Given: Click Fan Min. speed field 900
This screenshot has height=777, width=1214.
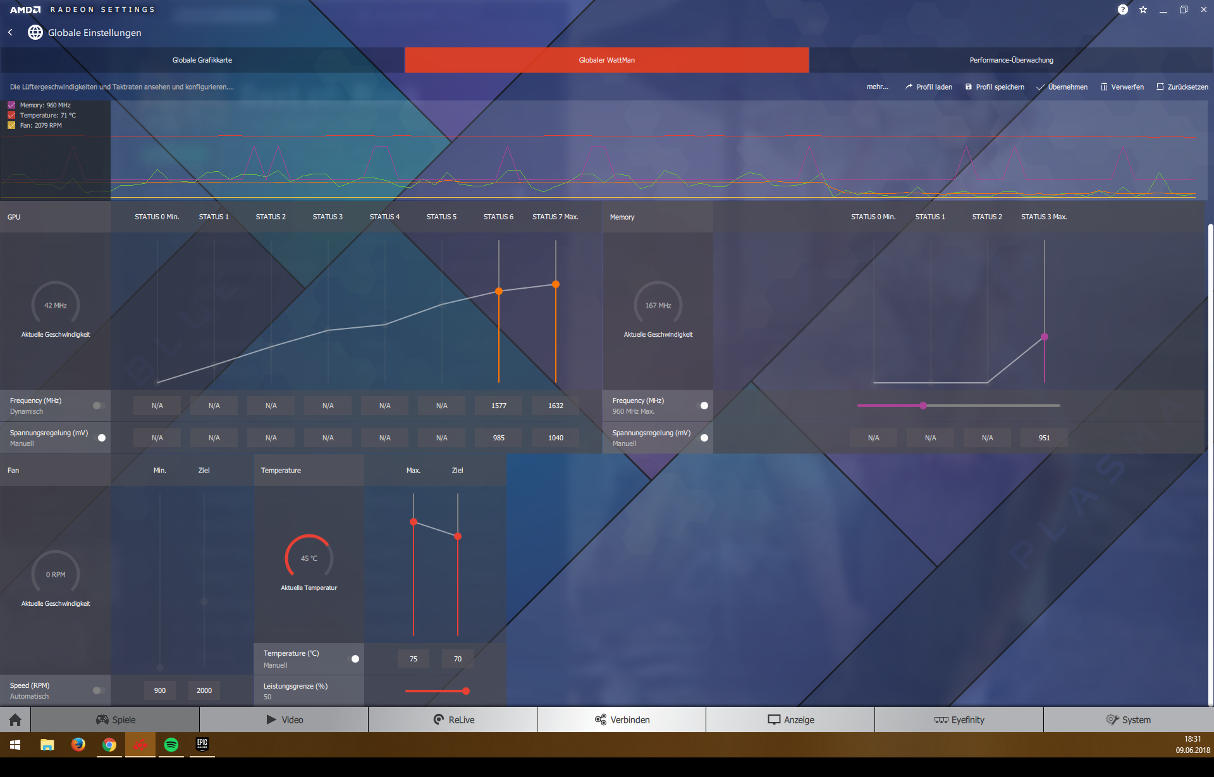Looking at the screenshot, I should click(x=160, y=690).
